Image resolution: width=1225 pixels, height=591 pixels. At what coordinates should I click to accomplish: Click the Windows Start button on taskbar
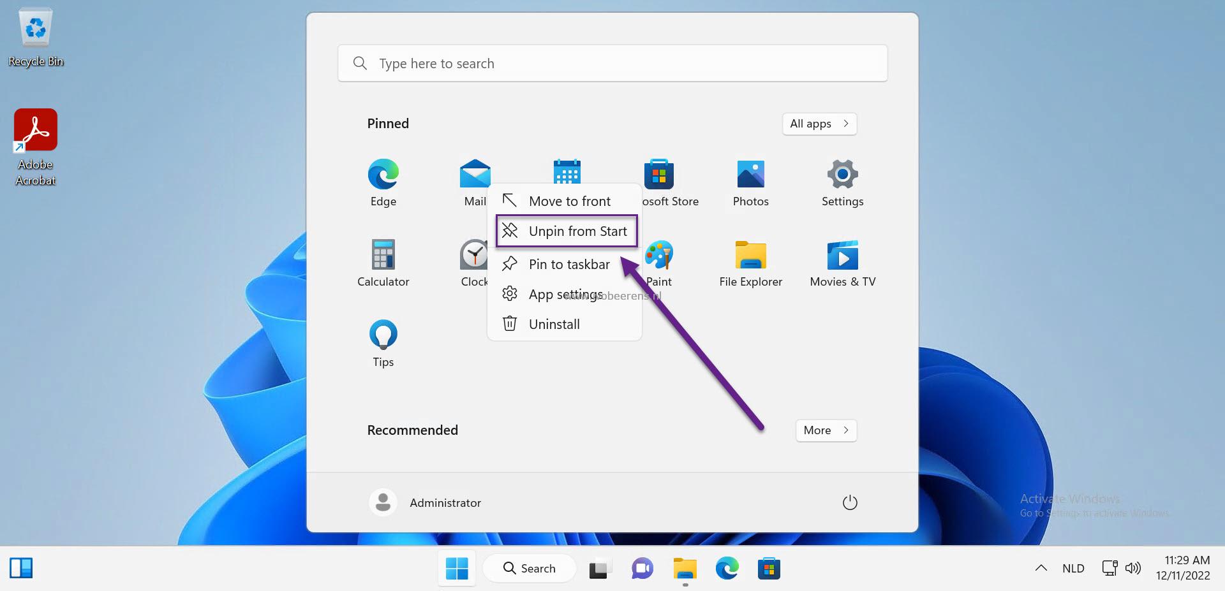[x=457, y=568]
